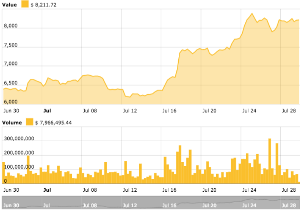The image size is (305, 213).
Task: Click the 6,000 axis label on price chart
Action: (x=11, y=102)
